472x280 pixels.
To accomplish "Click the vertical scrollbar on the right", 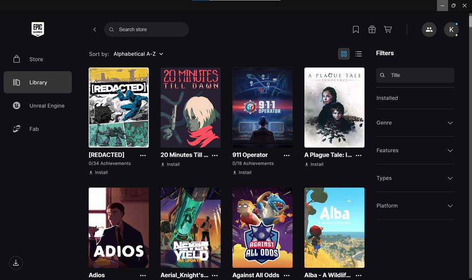I will tap(470, 21).
